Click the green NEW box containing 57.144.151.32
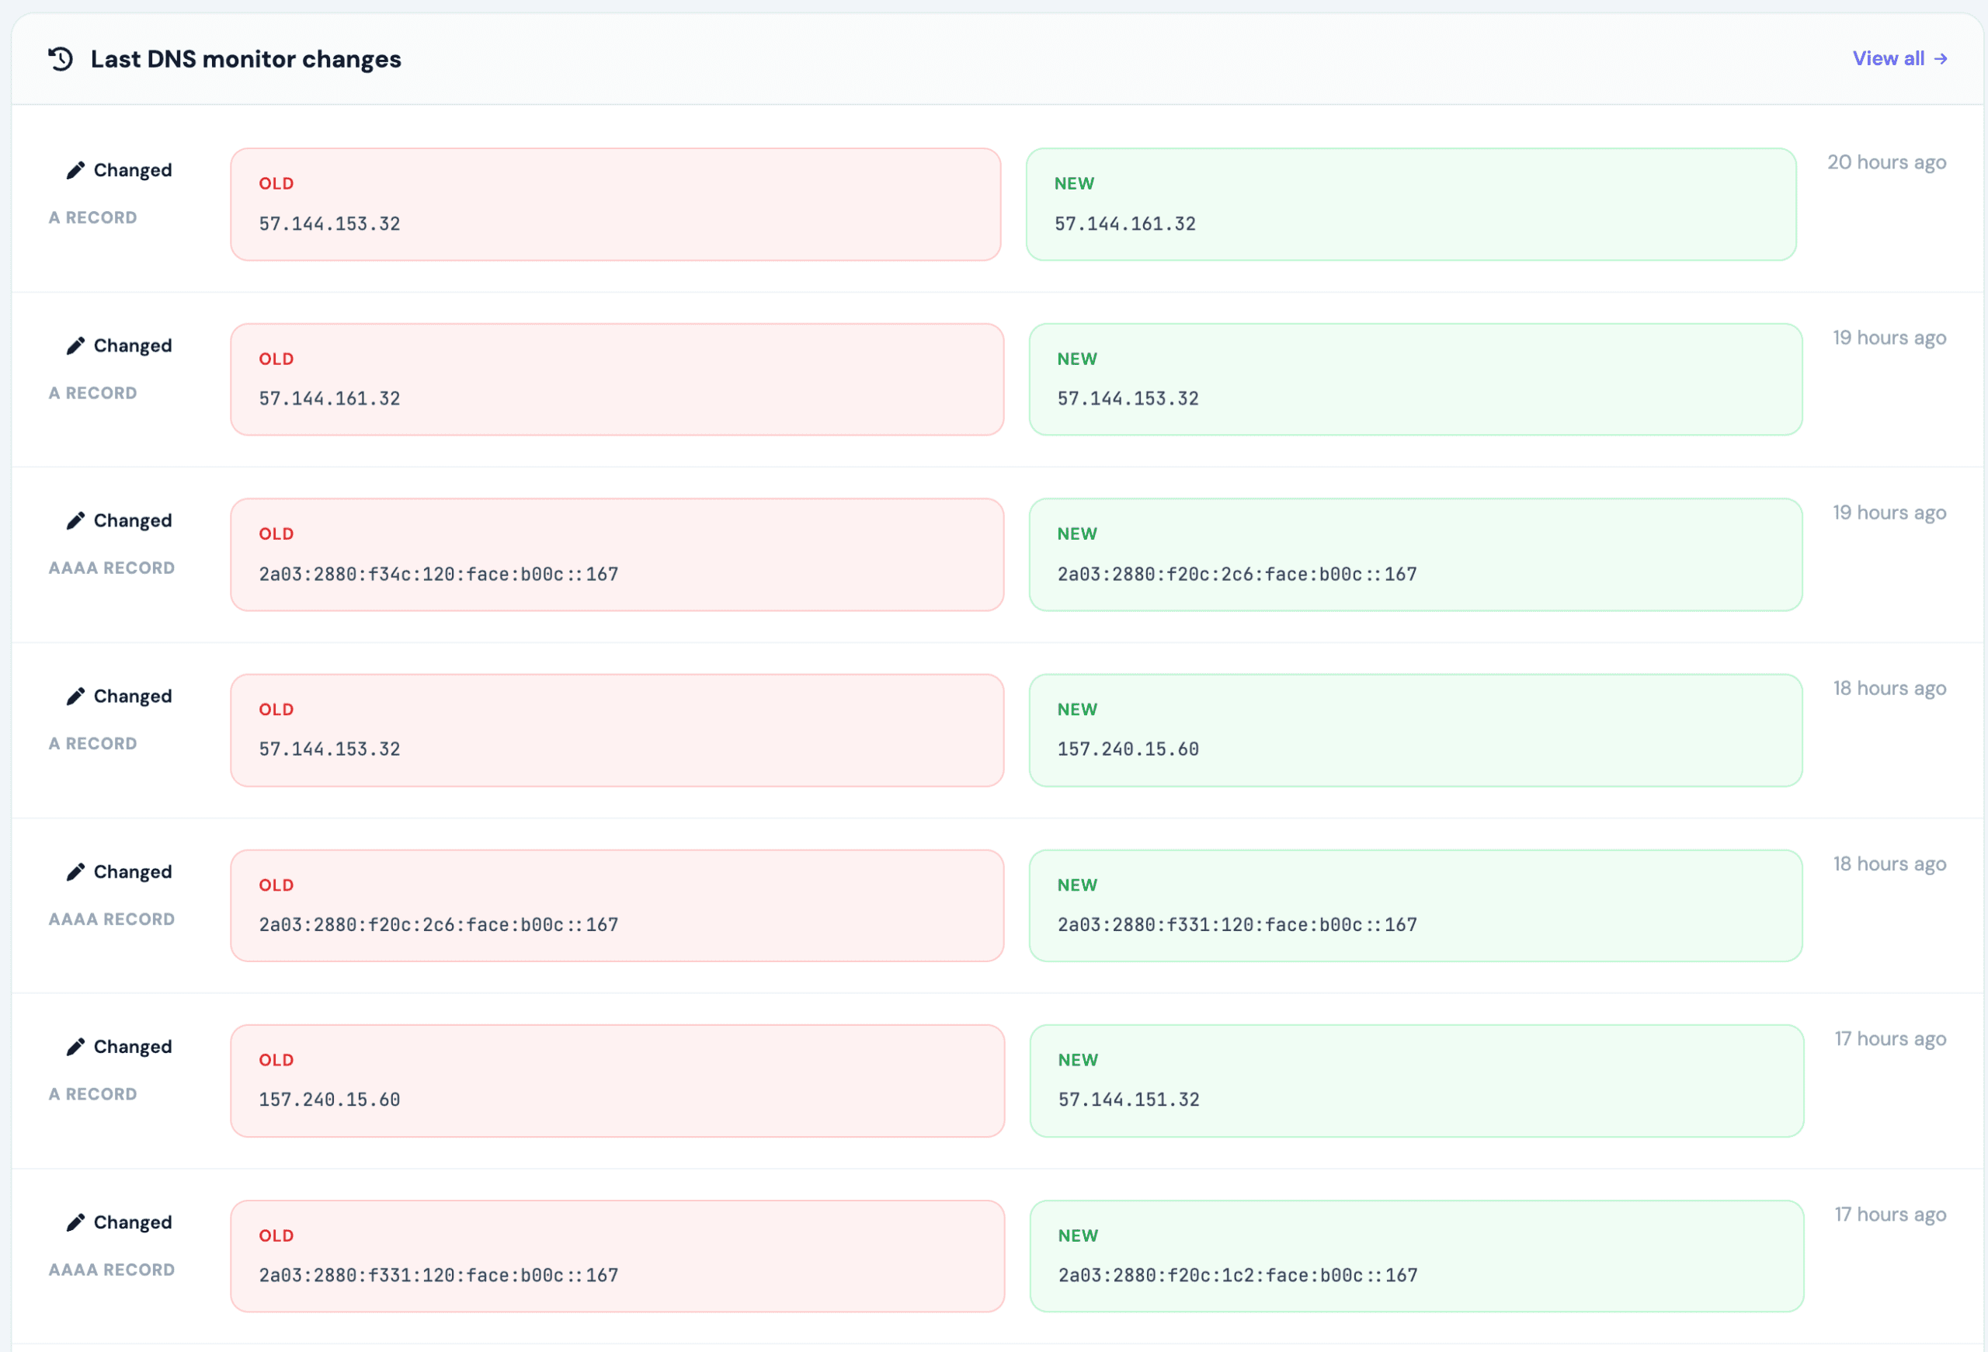1988x1352 pixels. coord(1415,1080)
